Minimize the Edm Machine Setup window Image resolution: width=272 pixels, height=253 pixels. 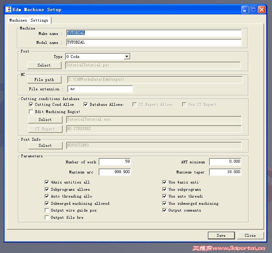point(245,10)
